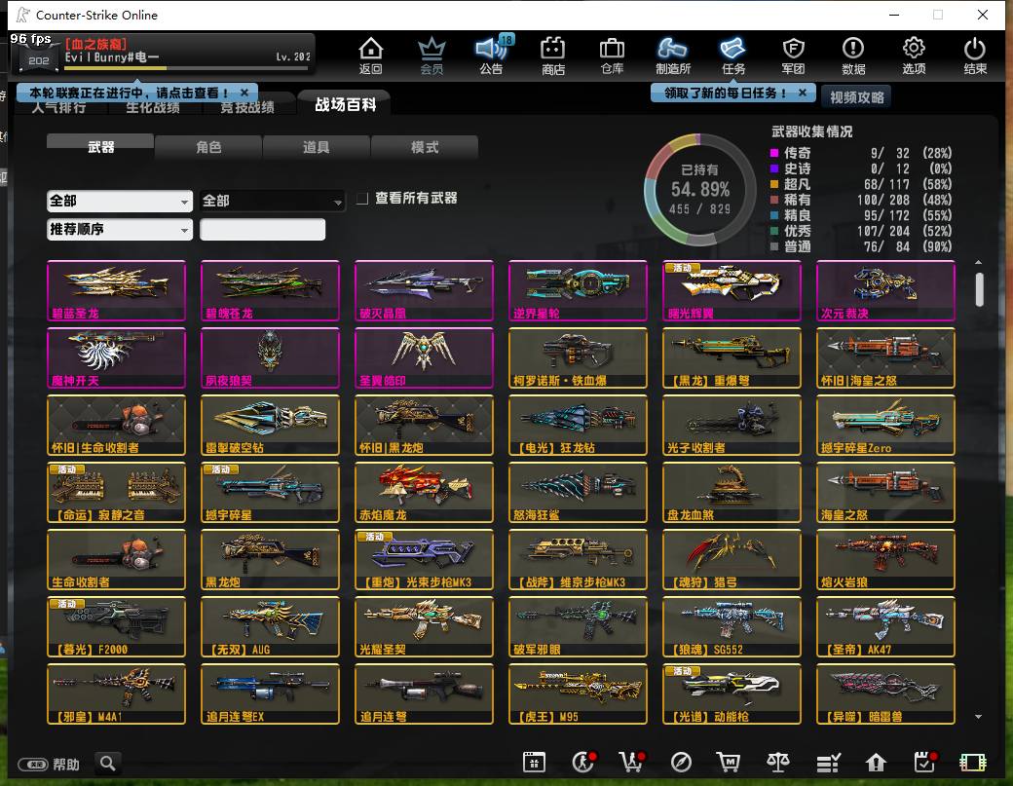Toggle the 帮助 help switch
Screen dimensions: 1013x786
(x=33, y=765)
